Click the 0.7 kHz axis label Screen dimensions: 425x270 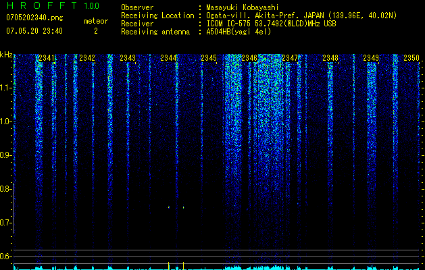pyautogui.click(x=5, y=223)
